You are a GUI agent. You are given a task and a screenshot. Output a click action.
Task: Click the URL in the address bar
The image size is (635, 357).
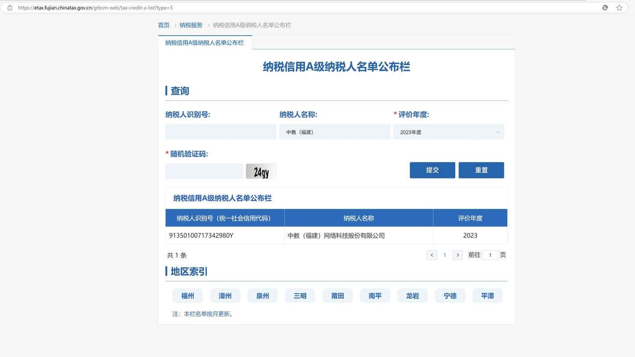95,8
